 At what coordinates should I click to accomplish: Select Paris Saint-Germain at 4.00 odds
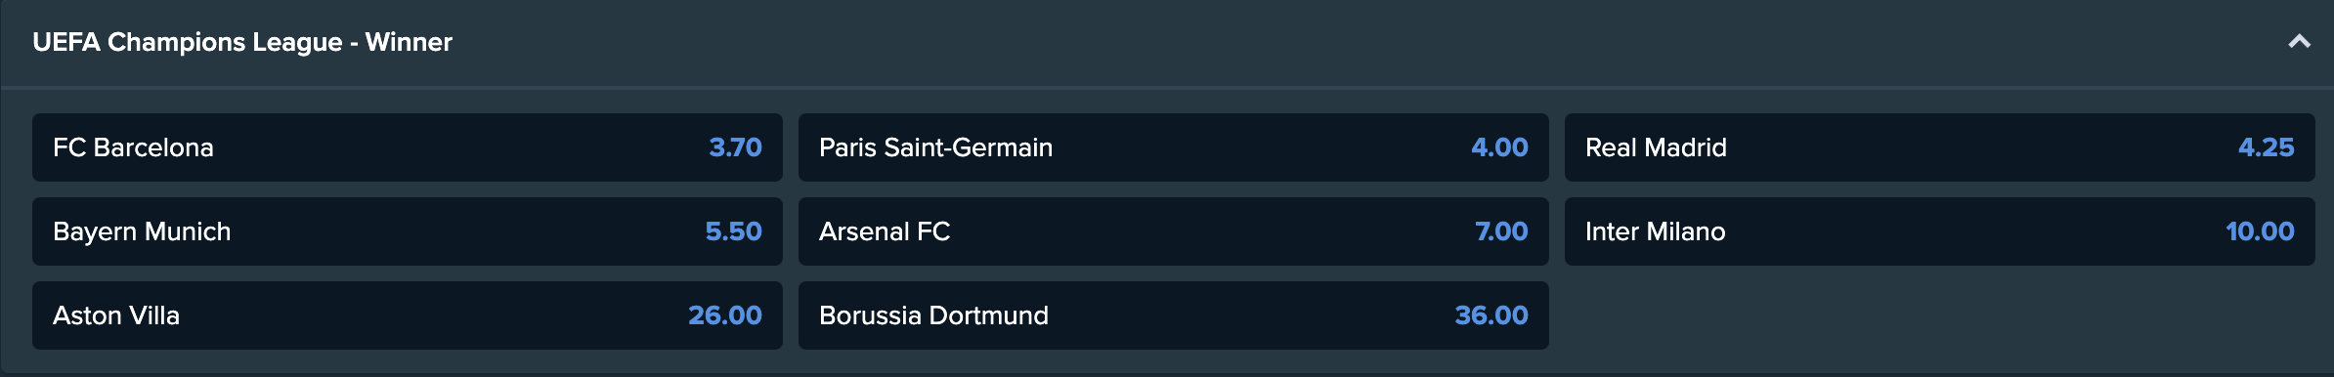(x=1174, y=147)
